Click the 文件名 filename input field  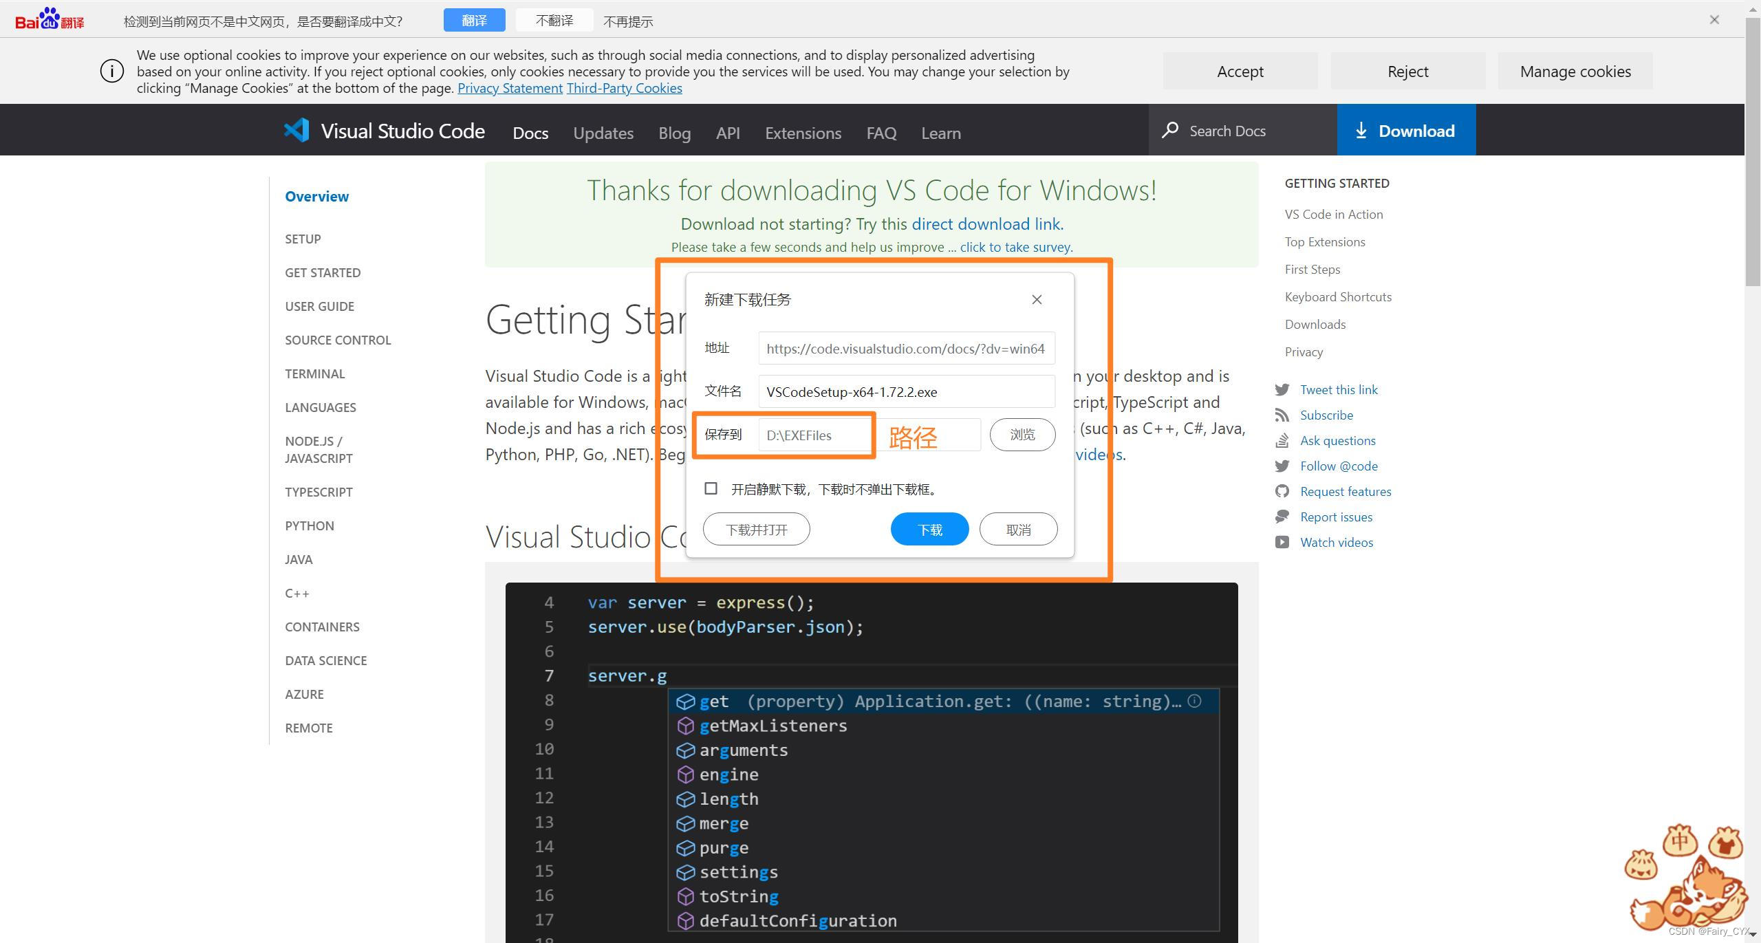(x=906, y=392)
